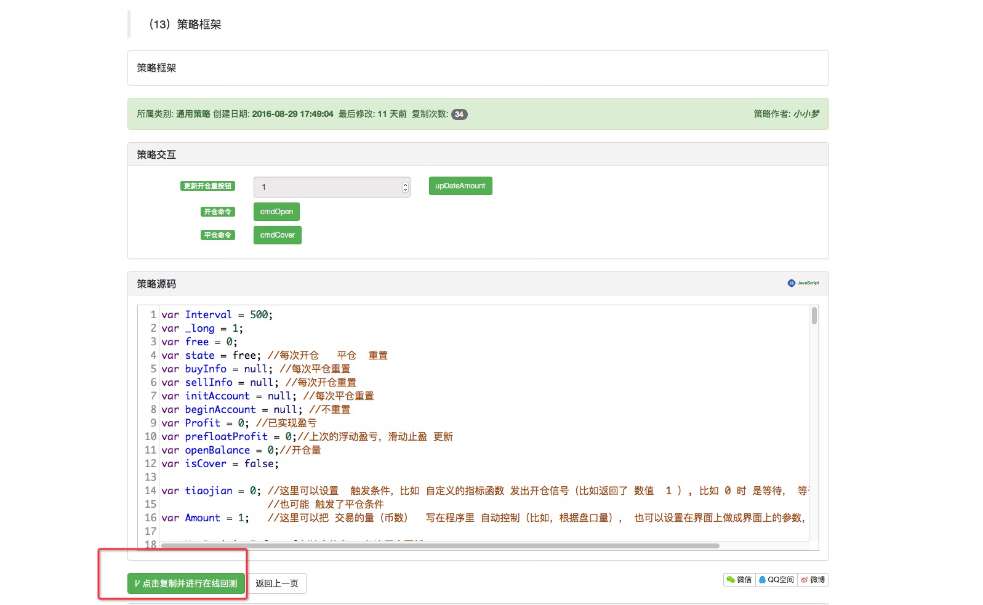Click code line 11 var openBalance
Screen dimensions: 983x605
pyautogui.click(x=241, y=450)
